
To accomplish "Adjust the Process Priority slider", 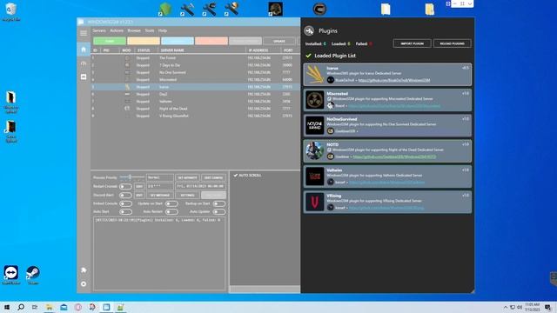I will [x=131, y=177].
